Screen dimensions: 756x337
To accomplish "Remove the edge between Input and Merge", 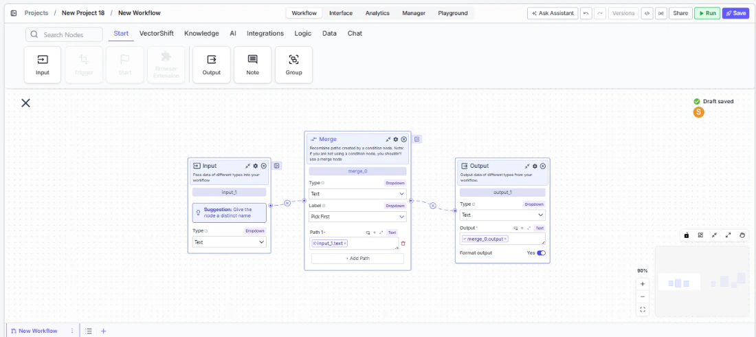I will (x=287, y=204).
